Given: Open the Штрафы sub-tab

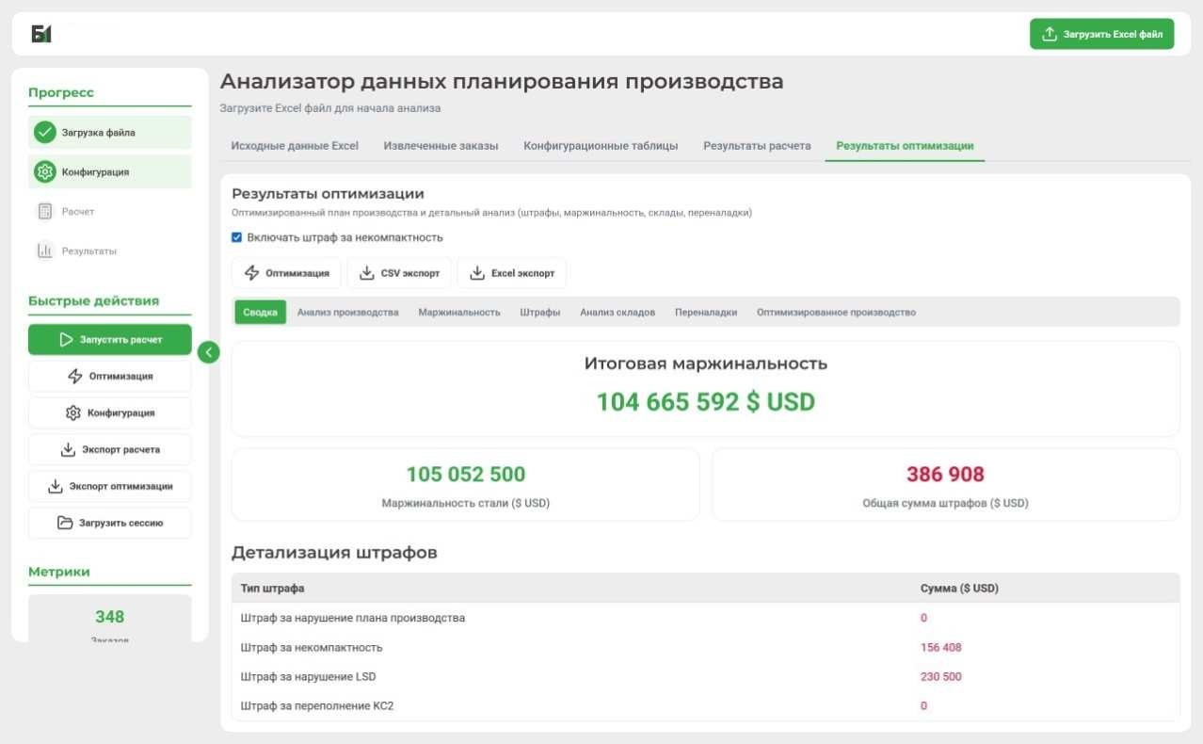Looking at the screenshot, I should click(x=539, y=311).
